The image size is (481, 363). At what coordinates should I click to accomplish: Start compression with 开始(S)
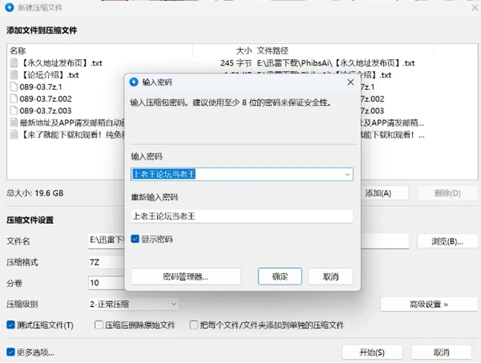[x=372, y=352]
